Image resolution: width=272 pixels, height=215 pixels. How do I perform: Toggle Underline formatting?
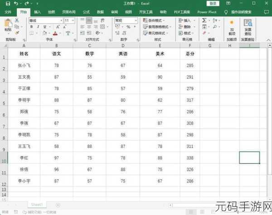(45, 27)
